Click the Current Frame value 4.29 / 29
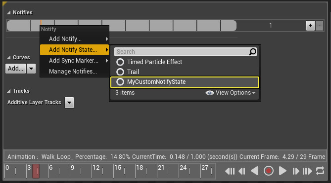 294,157
